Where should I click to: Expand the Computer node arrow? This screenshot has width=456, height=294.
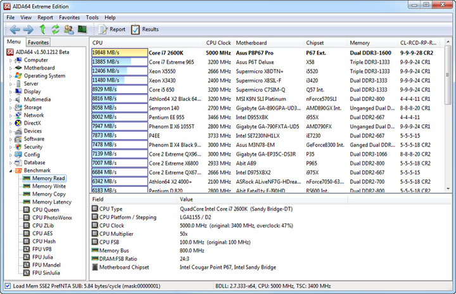(x=11, y=61)
